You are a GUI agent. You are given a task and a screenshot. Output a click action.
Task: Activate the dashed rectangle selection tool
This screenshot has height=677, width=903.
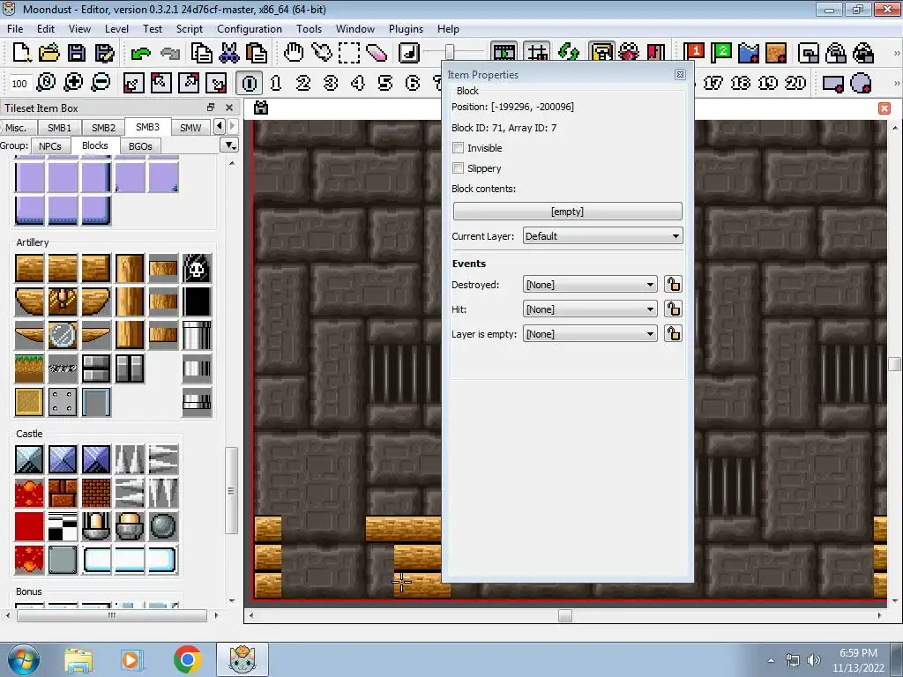tap(349, 53)
